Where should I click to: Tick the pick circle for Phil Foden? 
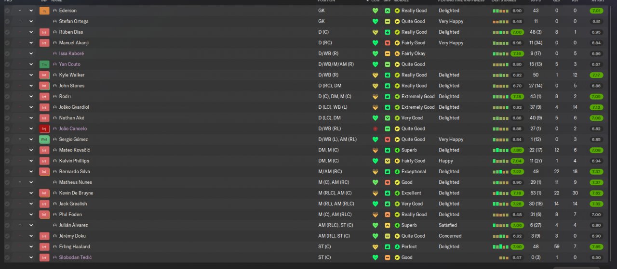(x=7, y=215)
